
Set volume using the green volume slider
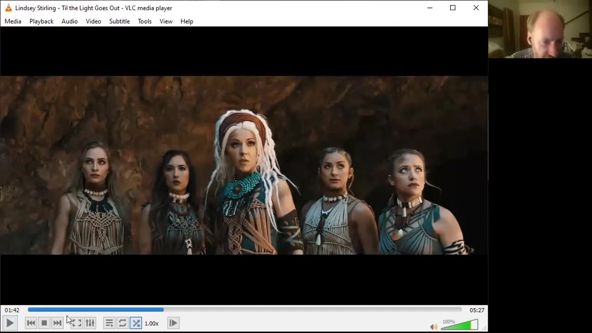tap(459, 325)
